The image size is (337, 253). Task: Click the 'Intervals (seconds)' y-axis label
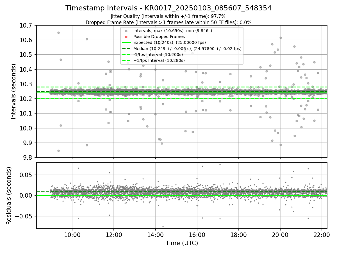[x=13, y=91]
